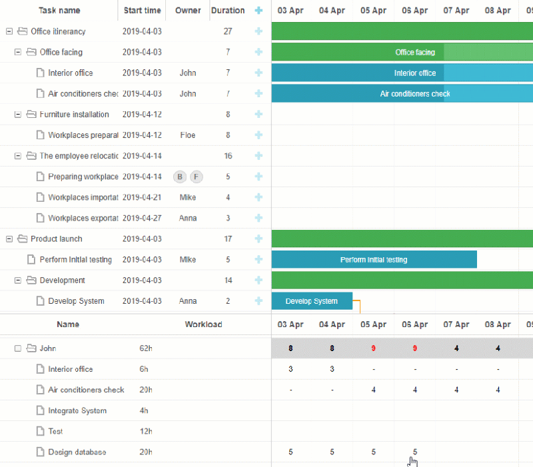The width and height of the screenshot is (533, 467).
Task: Collapse the Product launch group
Action: coord(9,238)
